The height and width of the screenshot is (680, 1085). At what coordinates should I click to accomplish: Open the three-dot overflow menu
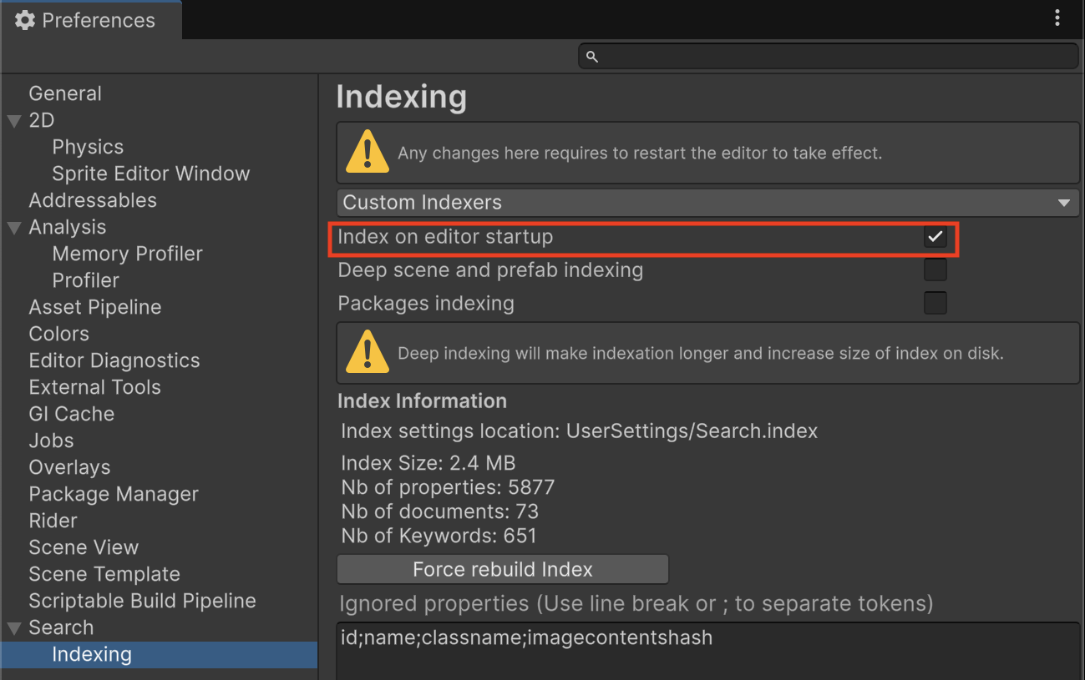[x=1057, y=17]
